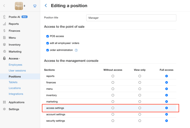Collapse sidebar with left chevron

click(x=4, y=6)
